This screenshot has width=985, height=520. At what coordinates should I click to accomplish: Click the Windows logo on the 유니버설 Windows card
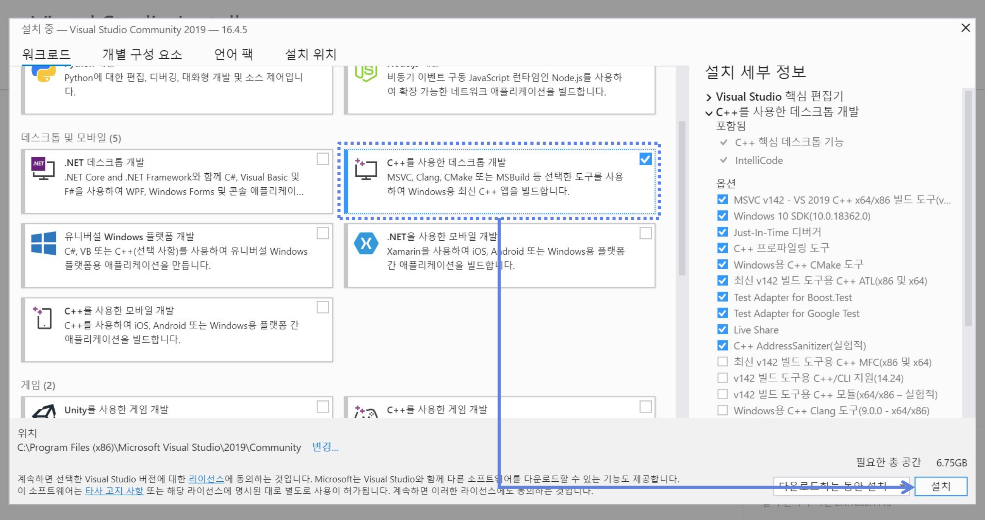tap(43, 243)
